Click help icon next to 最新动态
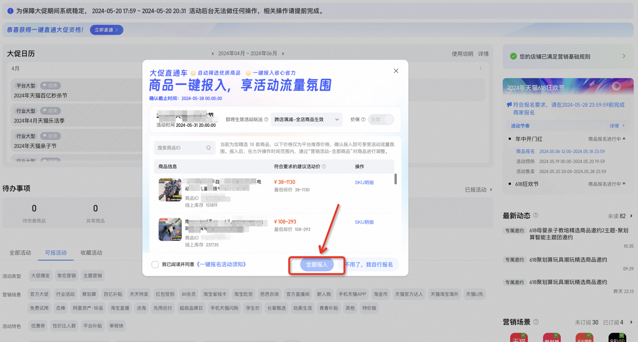 tap(536, 215)
